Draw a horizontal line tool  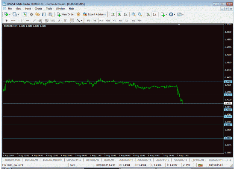point(27,21)
